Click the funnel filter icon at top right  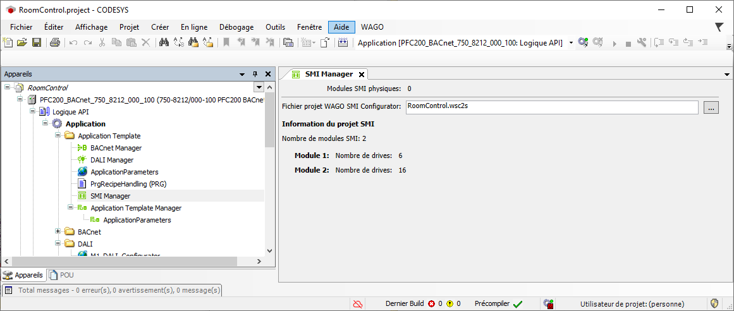pos(719,27)
